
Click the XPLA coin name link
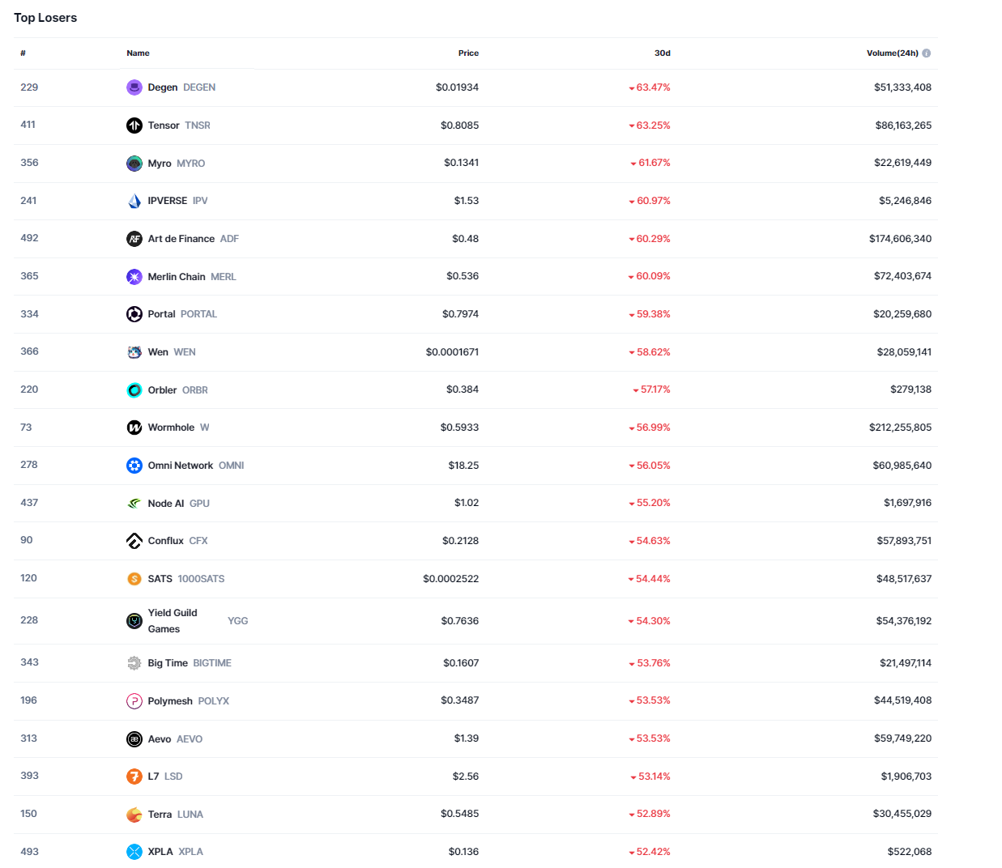coord(160,852)
